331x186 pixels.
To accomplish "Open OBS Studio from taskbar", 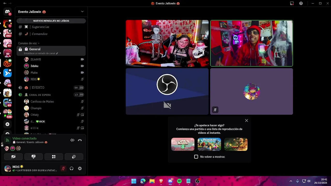I will (198, 181).
